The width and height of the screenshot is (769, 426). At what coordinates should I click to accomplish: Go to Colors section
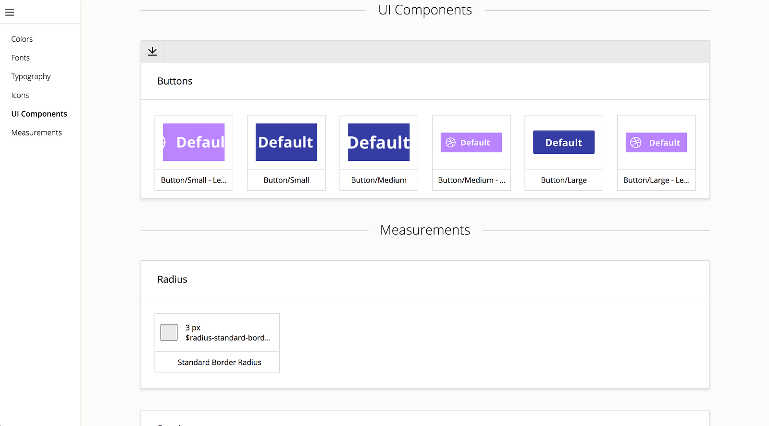[22, 39]
